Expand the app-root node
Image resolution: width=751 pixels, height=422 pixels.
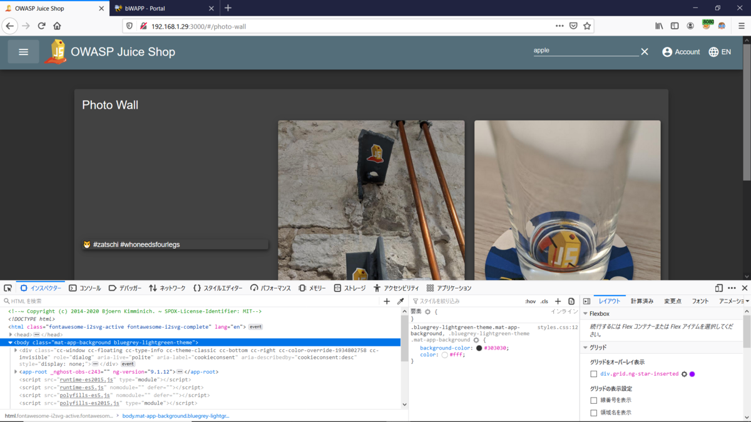(16, 372)
